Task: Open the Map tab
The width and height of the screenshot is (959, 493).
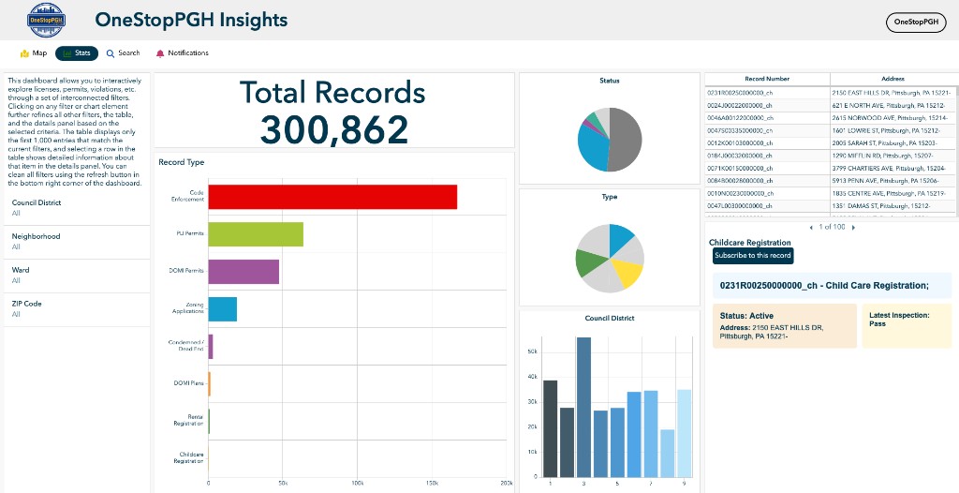Action: (34, 53)
